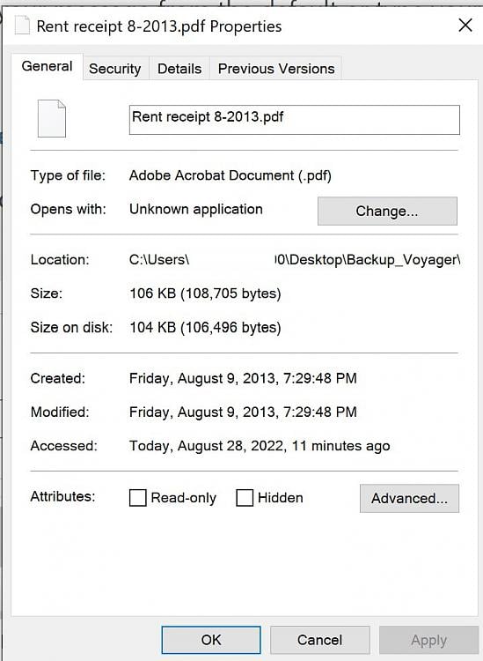Click the Adobe Acrobat Document file type text
Image resolution: width=483 pixels, height=661 pixels.
coord(231,175)
